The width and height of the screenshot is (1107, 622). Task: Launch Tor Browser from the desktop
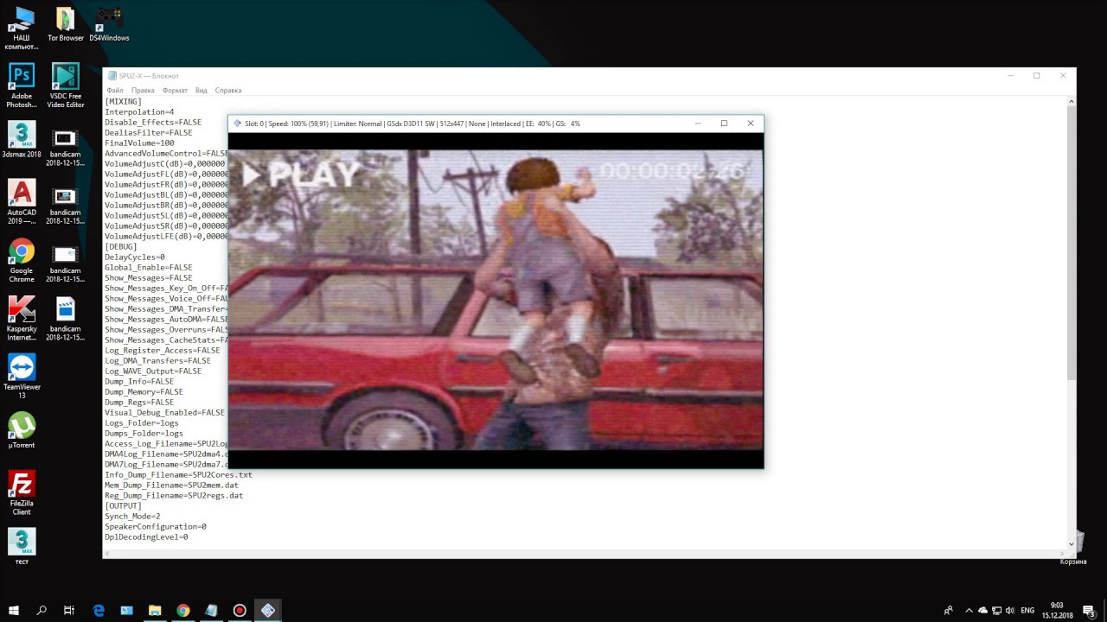pyautogui.click(x=66, y=25)
